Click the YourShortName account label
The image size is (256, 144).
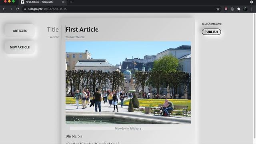(212, 24)
